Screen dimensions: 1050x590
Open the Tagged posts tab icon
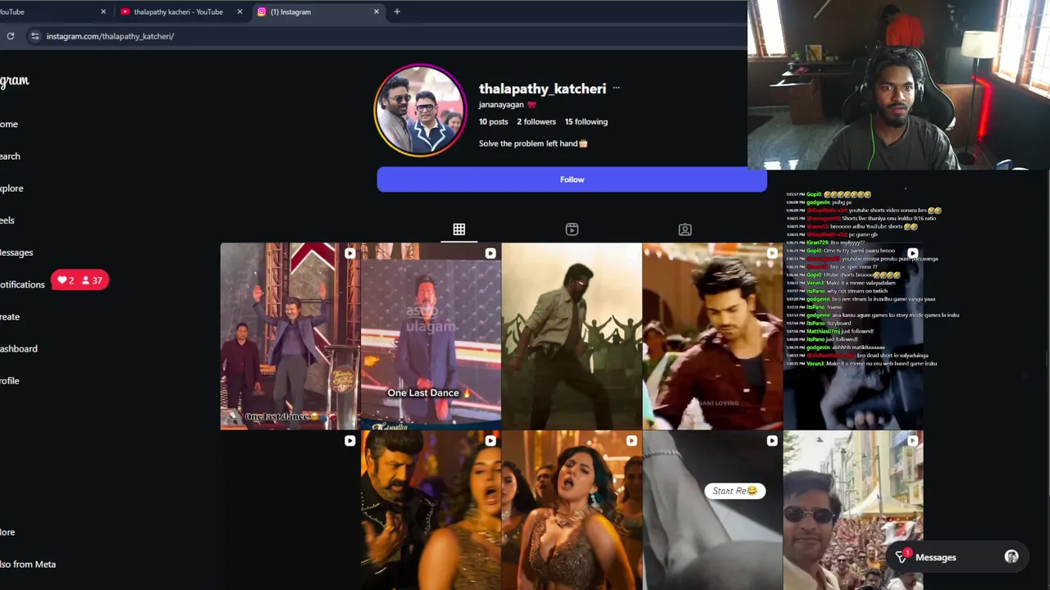685,229
